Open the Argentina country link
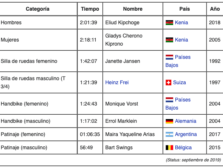Image resolution: width=223 pixels, height=168 pixels. [x=186, y=134]
